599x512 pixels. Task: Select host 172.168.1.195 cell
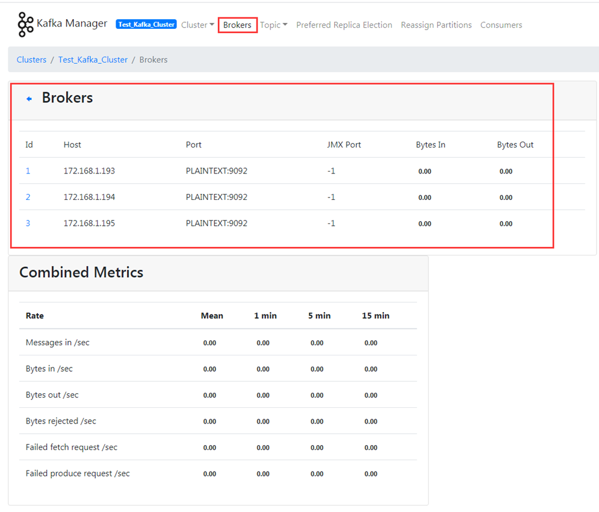89,223
